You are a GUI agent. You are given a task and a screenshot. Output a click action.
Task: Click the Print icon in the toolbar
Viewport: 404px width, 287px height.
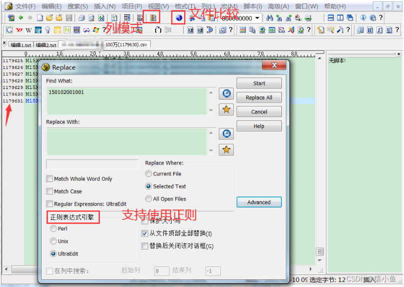click(x=82, y=18)
